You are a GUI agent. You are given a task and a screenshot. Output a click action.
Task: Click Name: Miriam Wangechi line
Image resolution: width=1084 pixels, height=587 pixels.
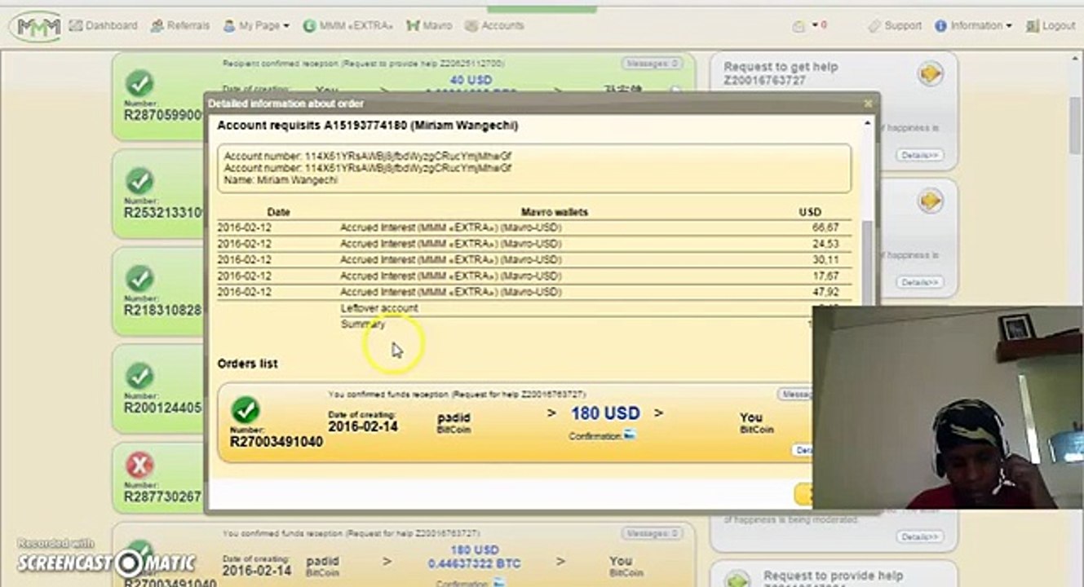coord(281,179)
